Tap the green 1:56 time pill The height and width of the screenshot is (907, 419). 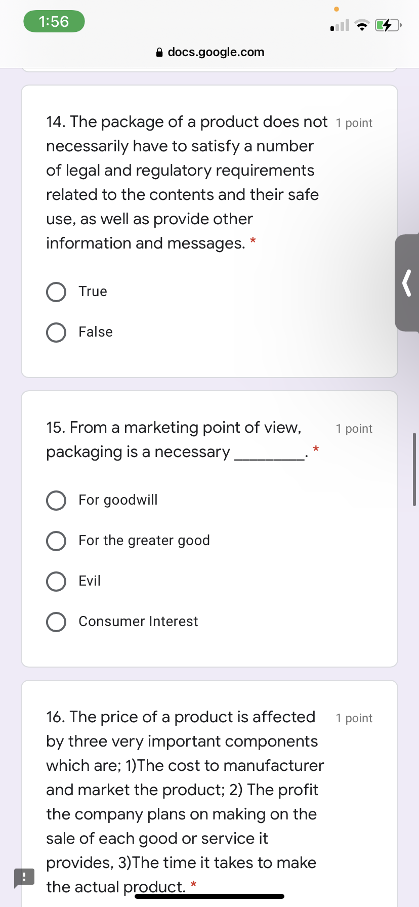tap(54, 21)
